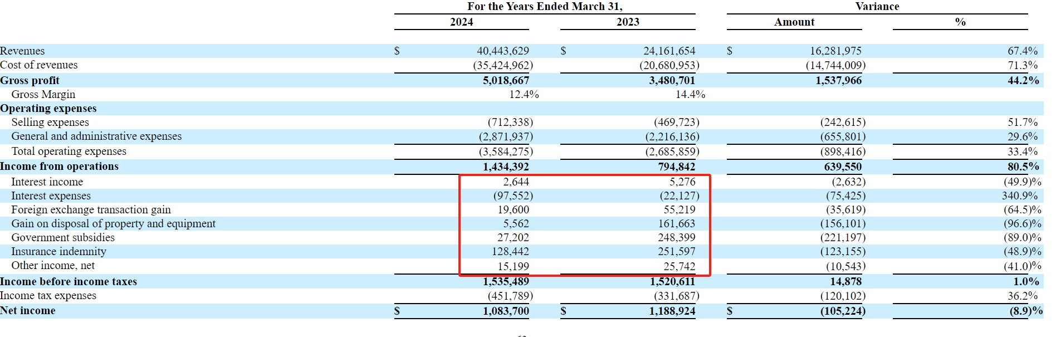Viewport: 1056px width, 337px height.
Task: Click the Income from operations label
Action: coord(59,166)
